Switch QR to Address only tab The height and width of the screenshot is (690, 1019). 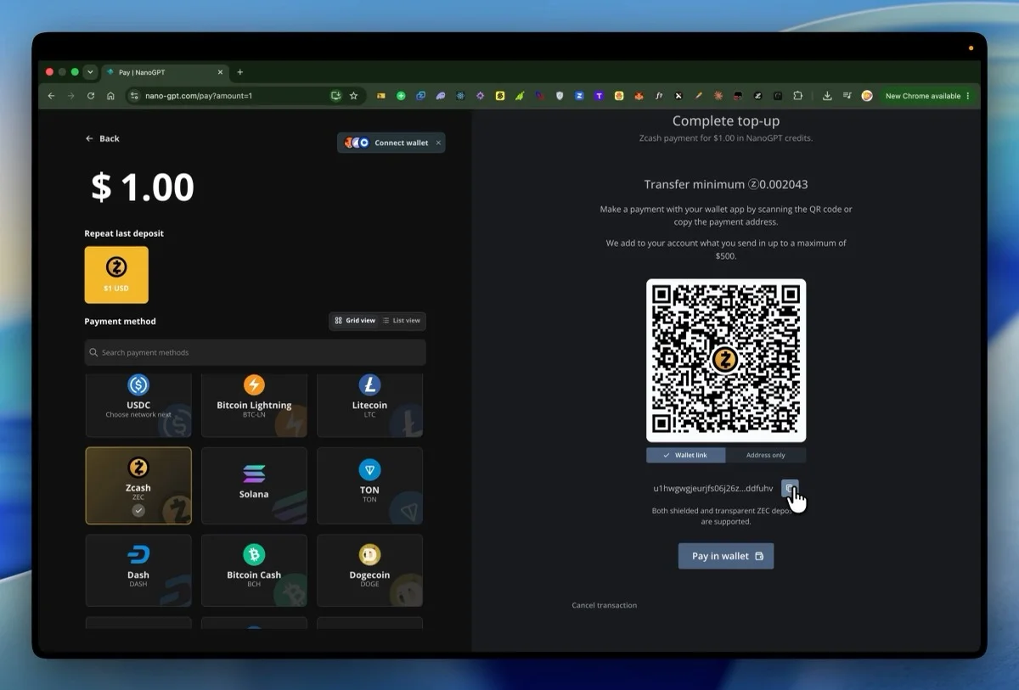pyautogui.click(x=766, y=455)
